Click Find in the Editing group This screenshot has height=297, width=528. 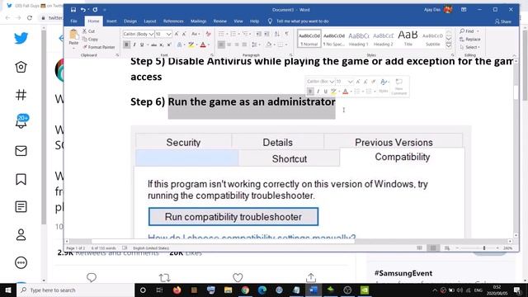pyautogui.click(x=469, y=31)
